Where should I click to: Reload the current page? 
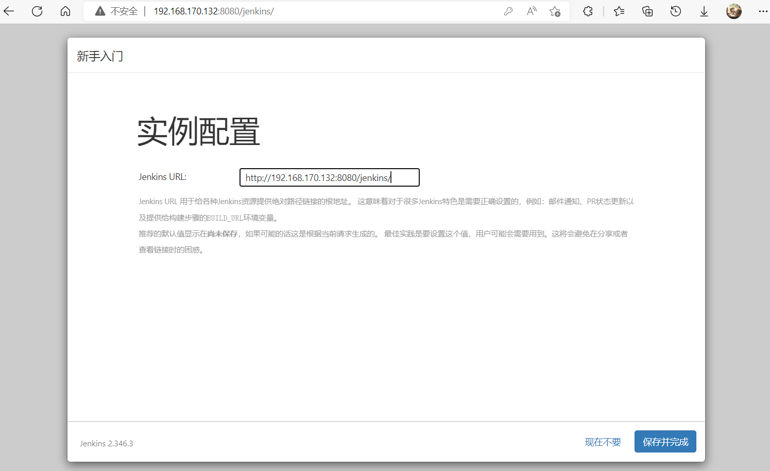[x=37, y=11]
